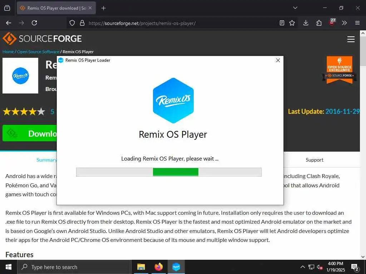This screenshot has height=274, width=366.
Task: Toggle Firefox reader view icon
Action: (x=282, y=23)
